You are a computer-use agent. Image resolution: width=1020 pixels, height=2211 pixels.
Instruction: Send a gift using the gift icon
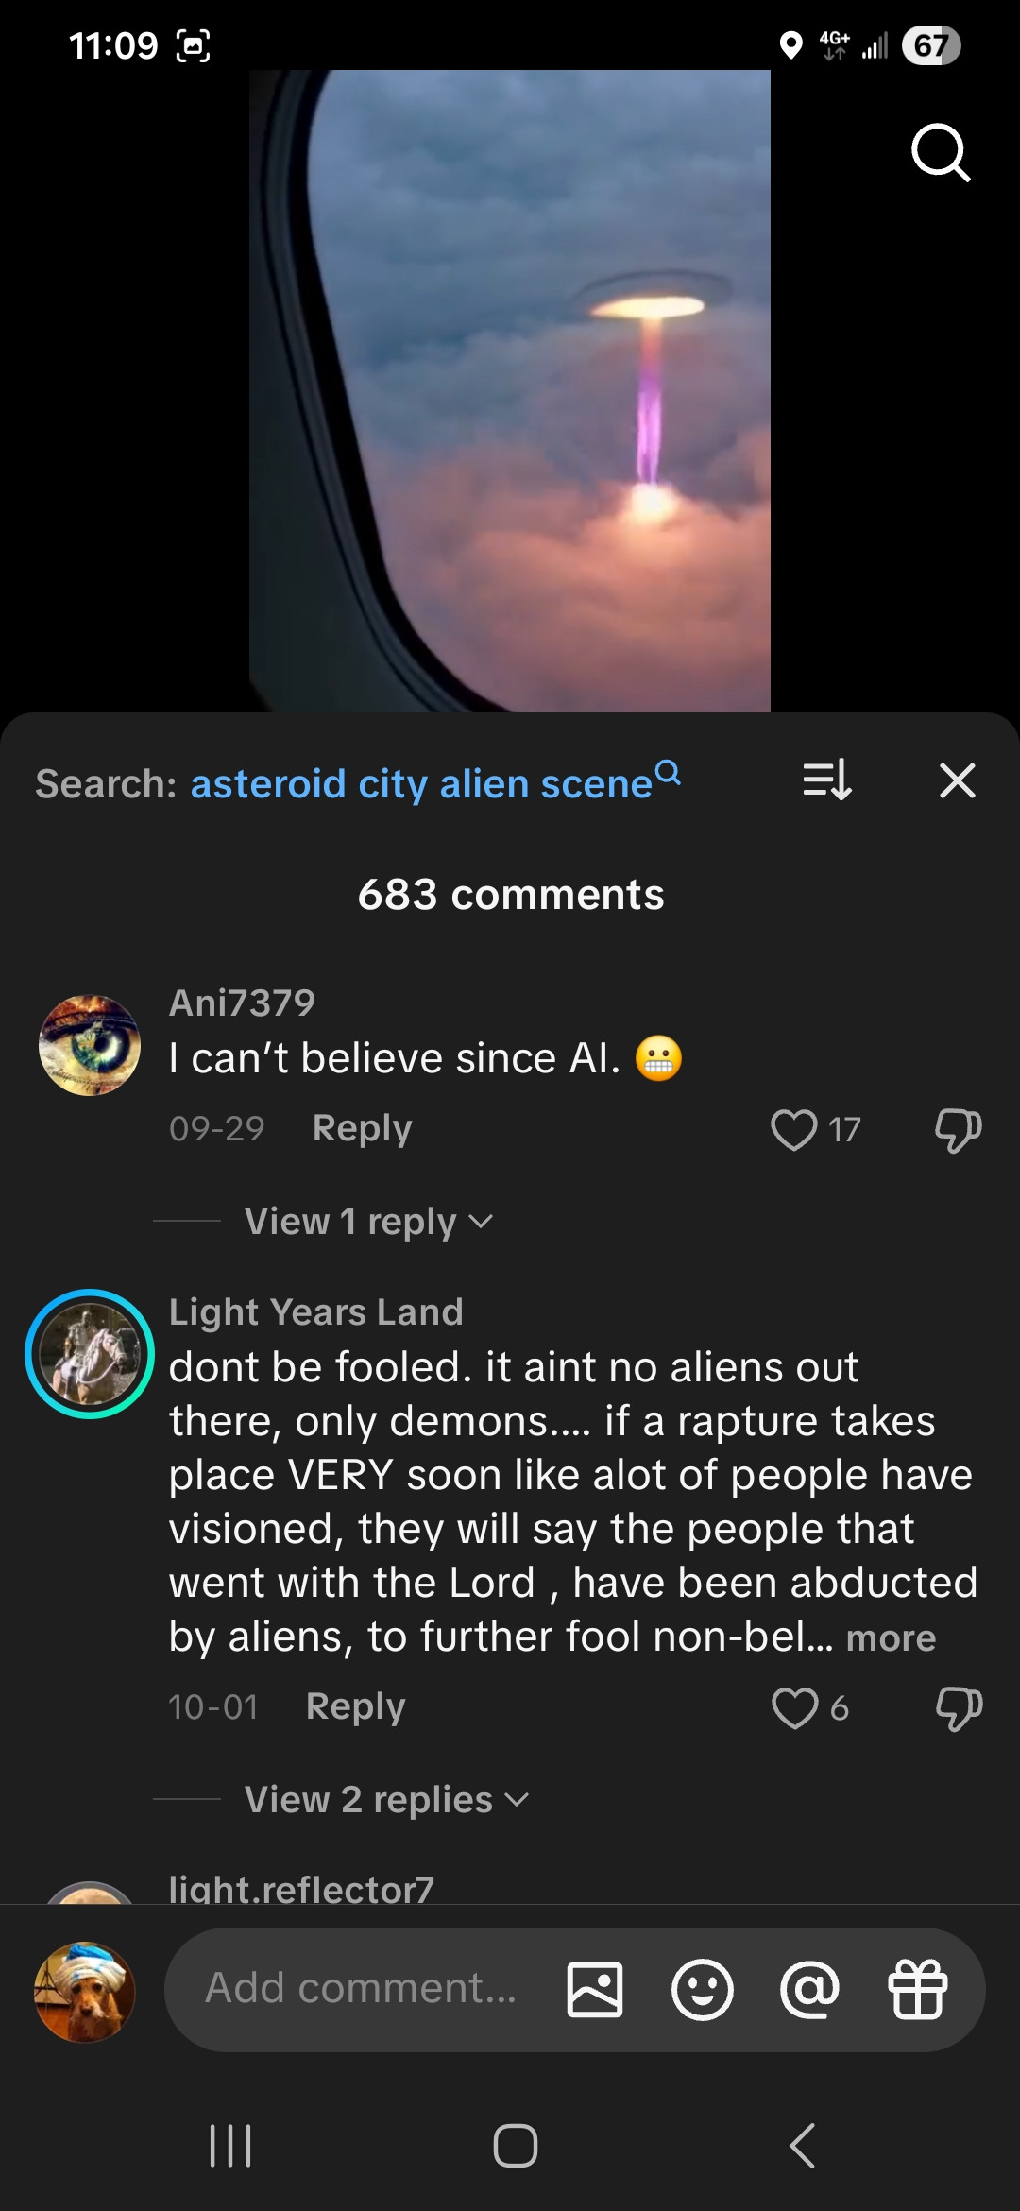tap(918, 1989)
